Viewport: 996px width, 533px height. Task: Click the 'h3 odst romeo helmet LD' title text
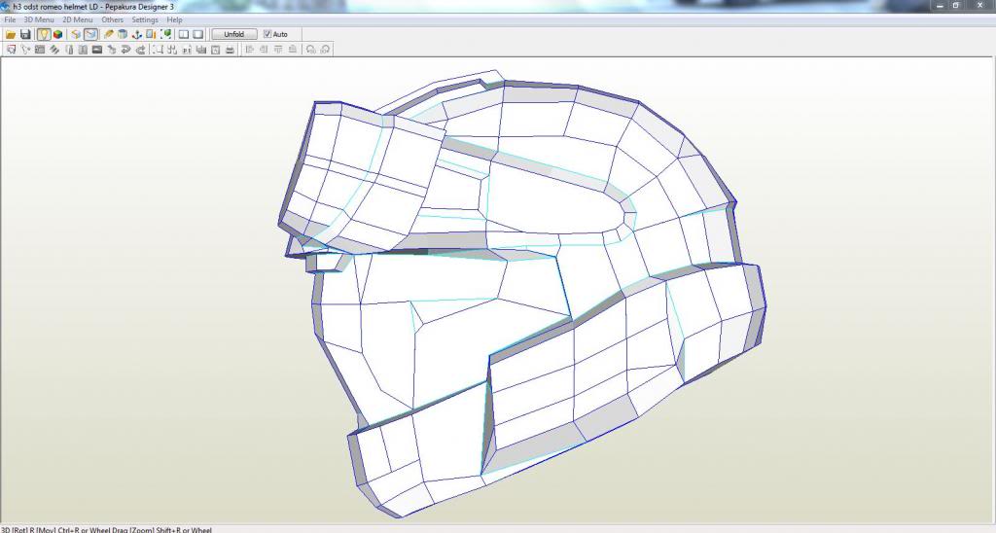[55, 7]
